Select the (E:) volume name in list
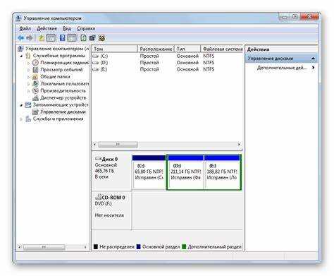 click(x=104, y=69)
